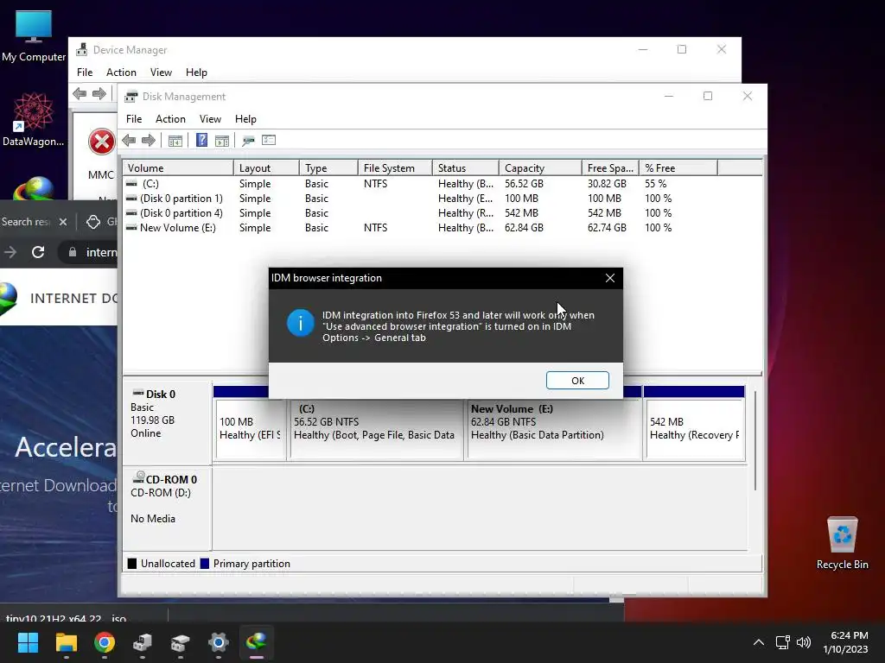Open the Windows Start menu
This screenshot has width=885, height=663.
28,642
